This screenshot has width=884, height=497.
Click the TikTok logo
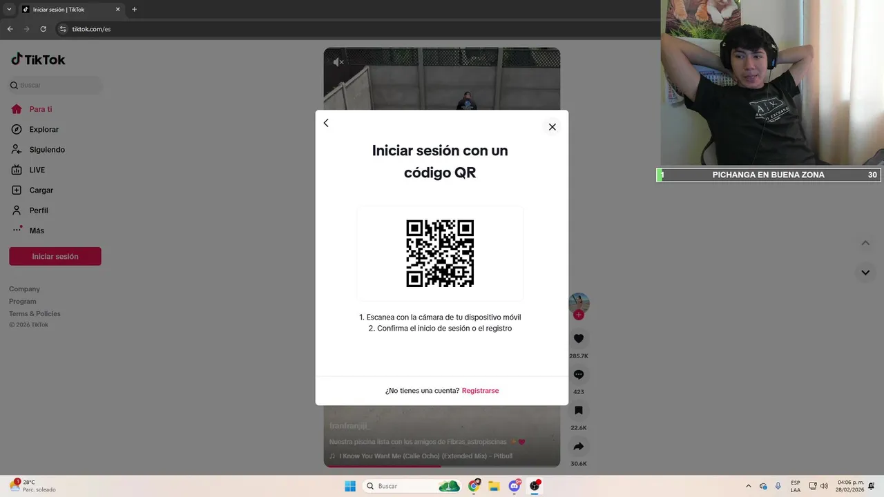38,59
